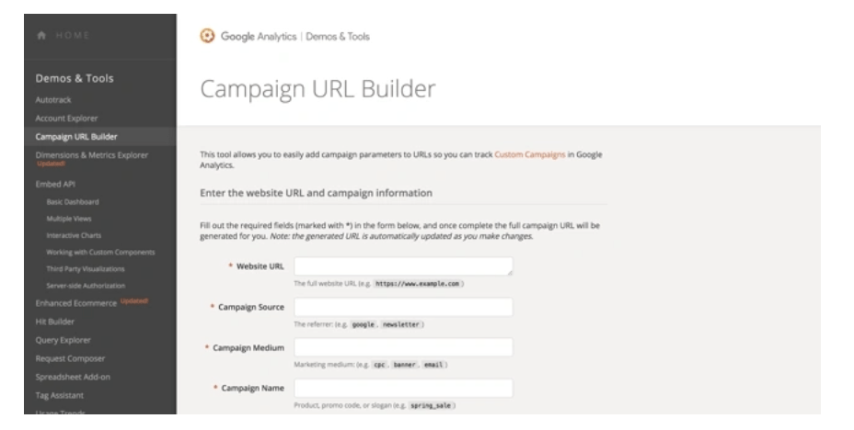Image resolution: width=854 pixels, height=430 pixels.
Task: Click the Demos & Tools header link
Action: 338,37
